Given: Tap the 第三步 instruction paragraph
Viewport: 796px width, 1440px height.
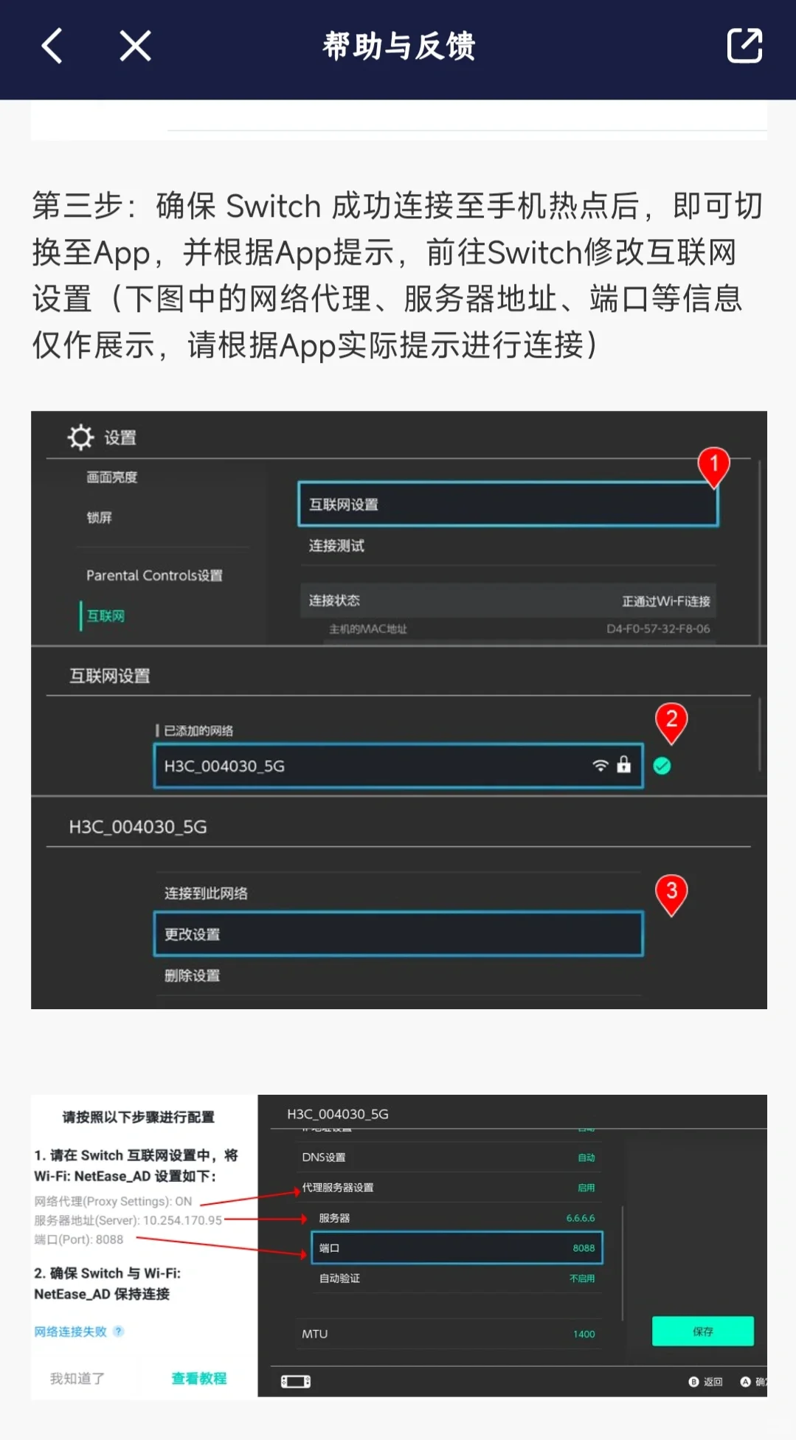Looking at the screenshot, I should (398, 275).
